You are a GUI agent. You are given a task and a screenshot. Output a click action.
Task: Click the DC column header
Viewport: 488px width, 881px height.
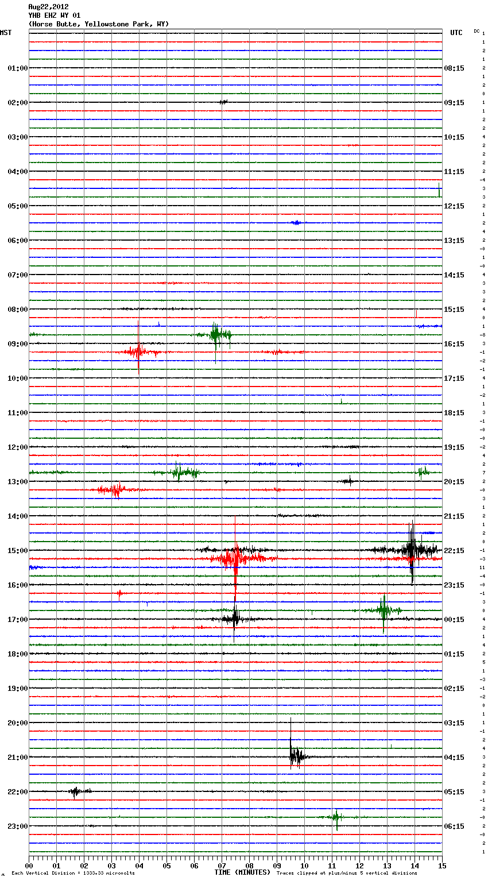(477, 31)
